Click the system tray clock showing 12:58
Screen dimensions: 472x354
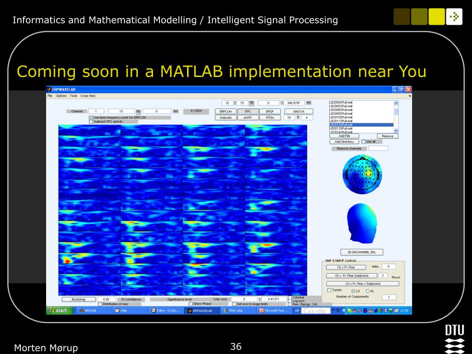[404, 311]
